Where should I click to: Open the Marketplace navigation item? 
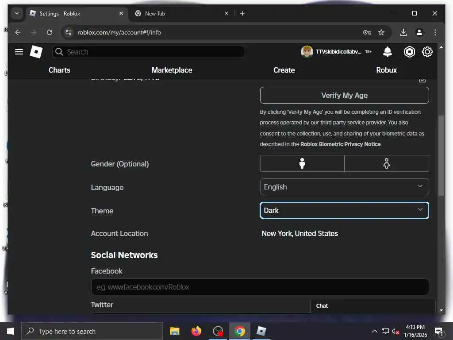[172, 70]
